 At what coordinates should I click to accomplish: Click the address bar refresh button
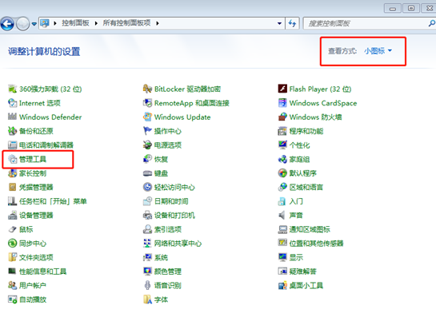(x=292, y=23)
